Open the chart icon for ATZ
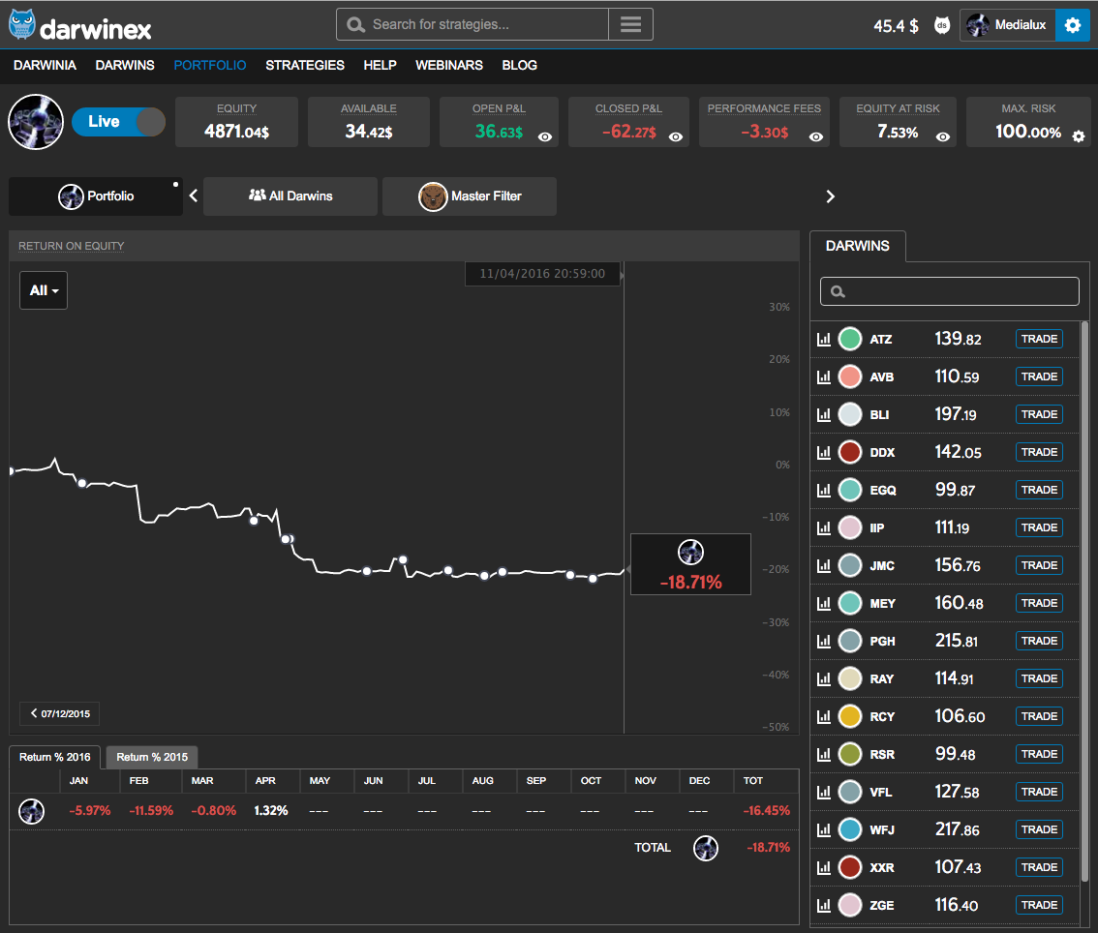1098x933 pixels. [824, 339]
